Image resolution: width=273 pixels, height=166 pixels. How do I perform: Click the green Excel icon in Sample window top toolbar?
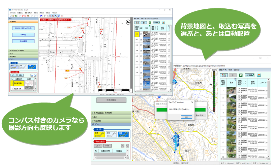(x=16, y=16)
